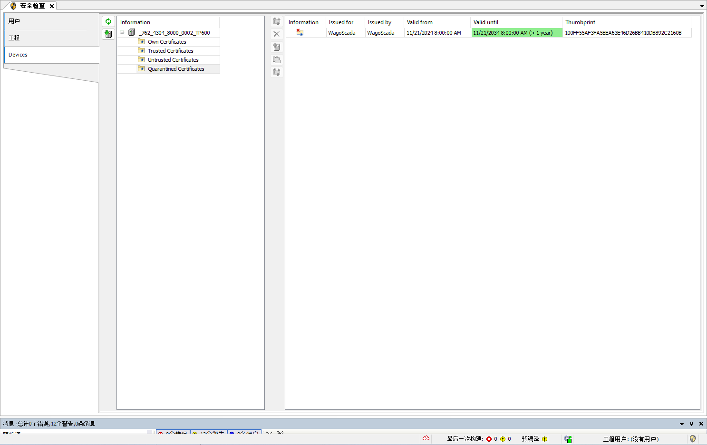
Task: Click the device icon with green arrow
Action: [108, 34]
